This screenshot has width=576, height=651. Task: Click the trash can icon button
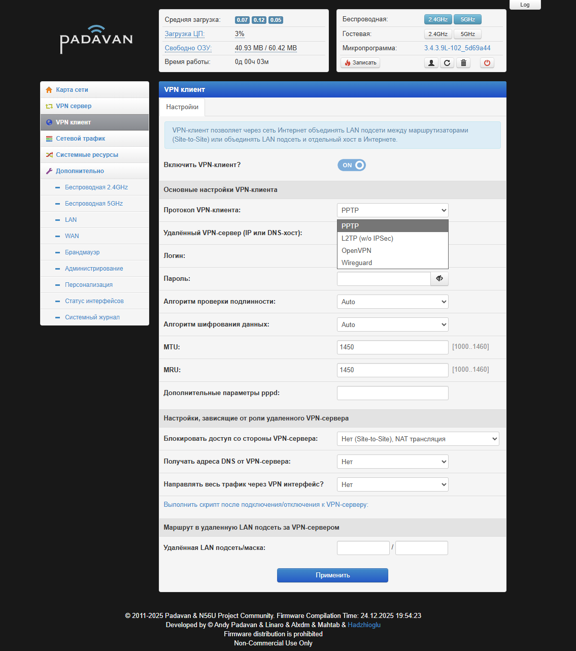click(x=463, y=63)
